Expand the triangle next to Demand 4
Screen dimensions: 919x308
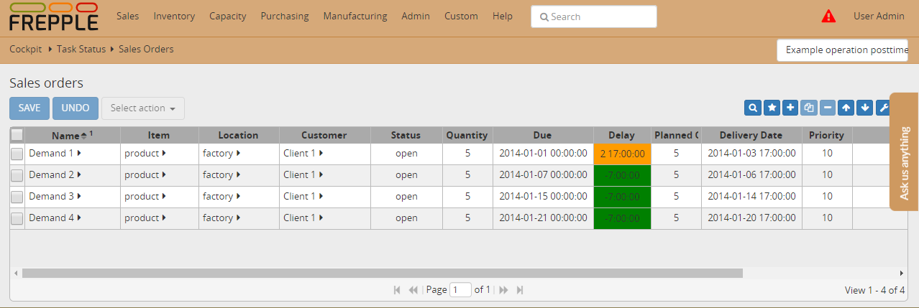tap(79, 218)
